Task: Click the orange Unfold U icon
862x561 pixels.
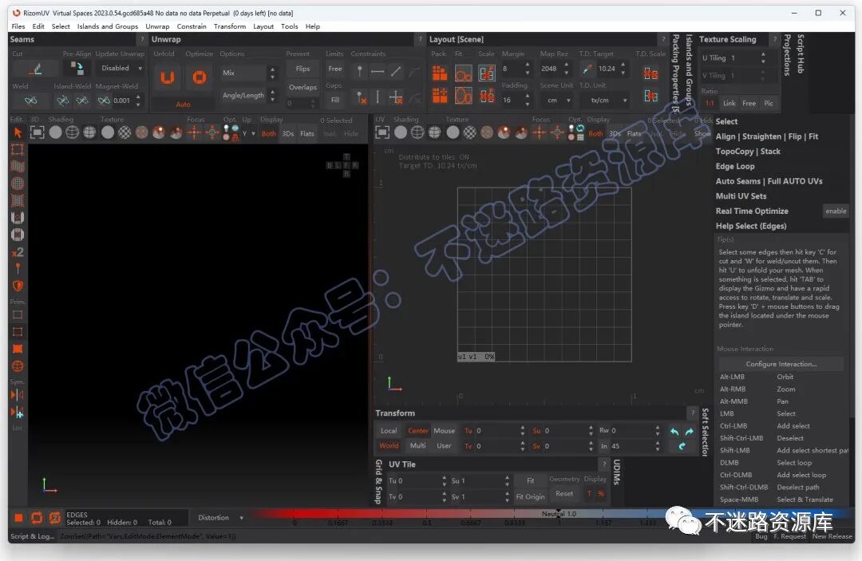Action: coord(167,77)
